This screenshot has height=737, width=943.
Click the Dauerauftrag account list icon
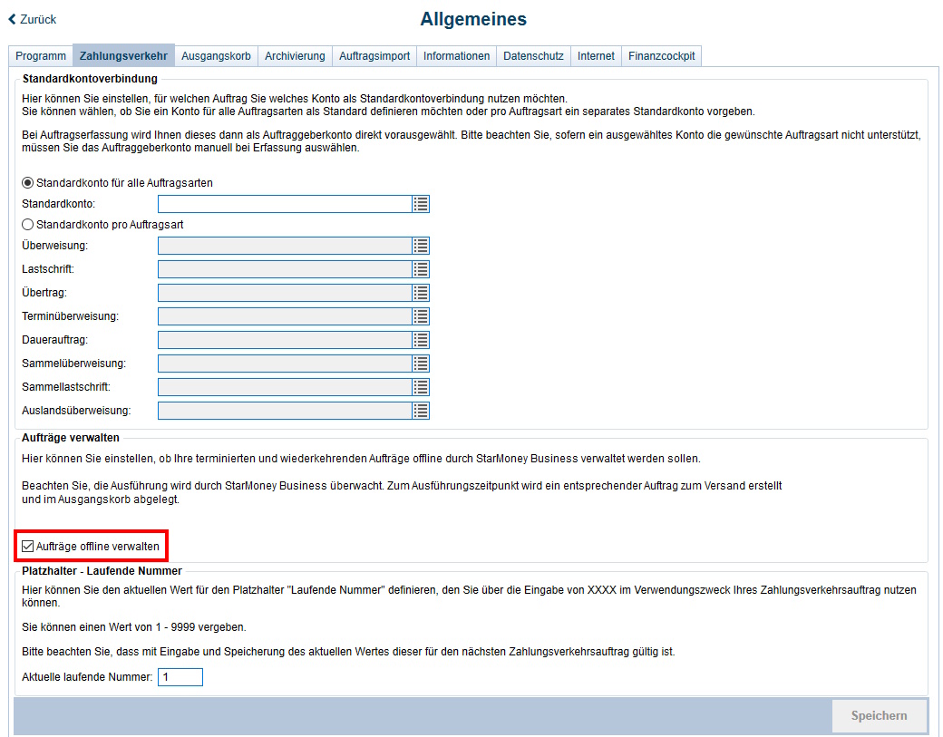(421, 340)
